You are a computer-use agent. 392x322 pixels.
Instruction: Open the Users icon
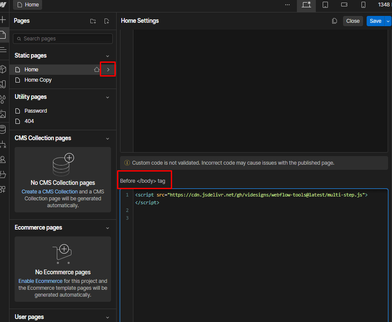point(3,159)
